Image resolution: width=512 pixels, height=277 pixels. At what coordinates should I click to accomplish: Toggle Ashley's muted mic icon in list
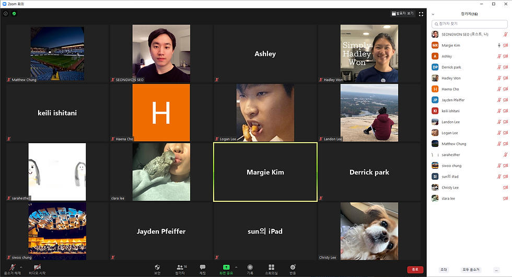click(499, 56)
